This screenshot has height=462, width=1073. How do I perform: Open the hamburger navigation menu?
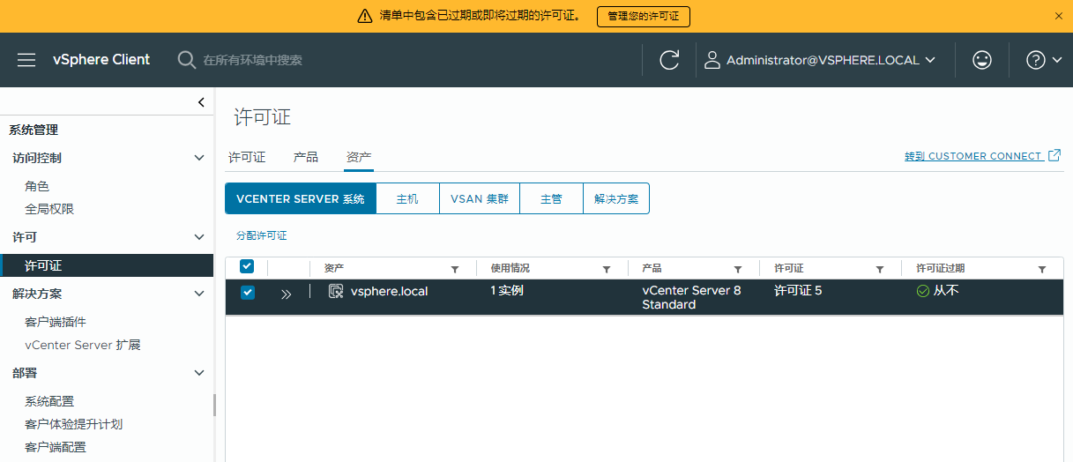coord(26,60)
